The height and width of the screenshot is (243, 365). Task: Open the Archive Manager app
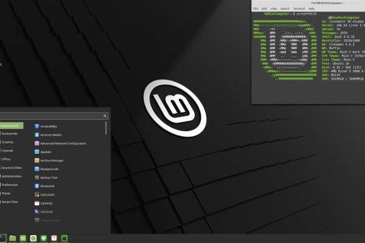52,160
